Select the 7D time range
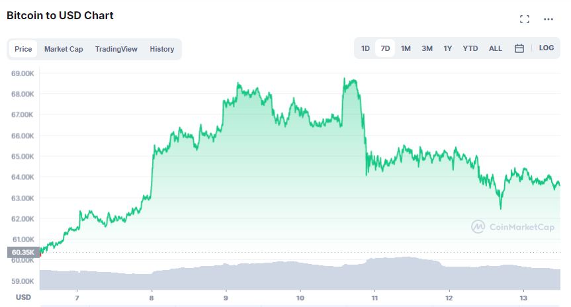Image resolution: width=571 pixels, height=307 pixels. (385, 48)
